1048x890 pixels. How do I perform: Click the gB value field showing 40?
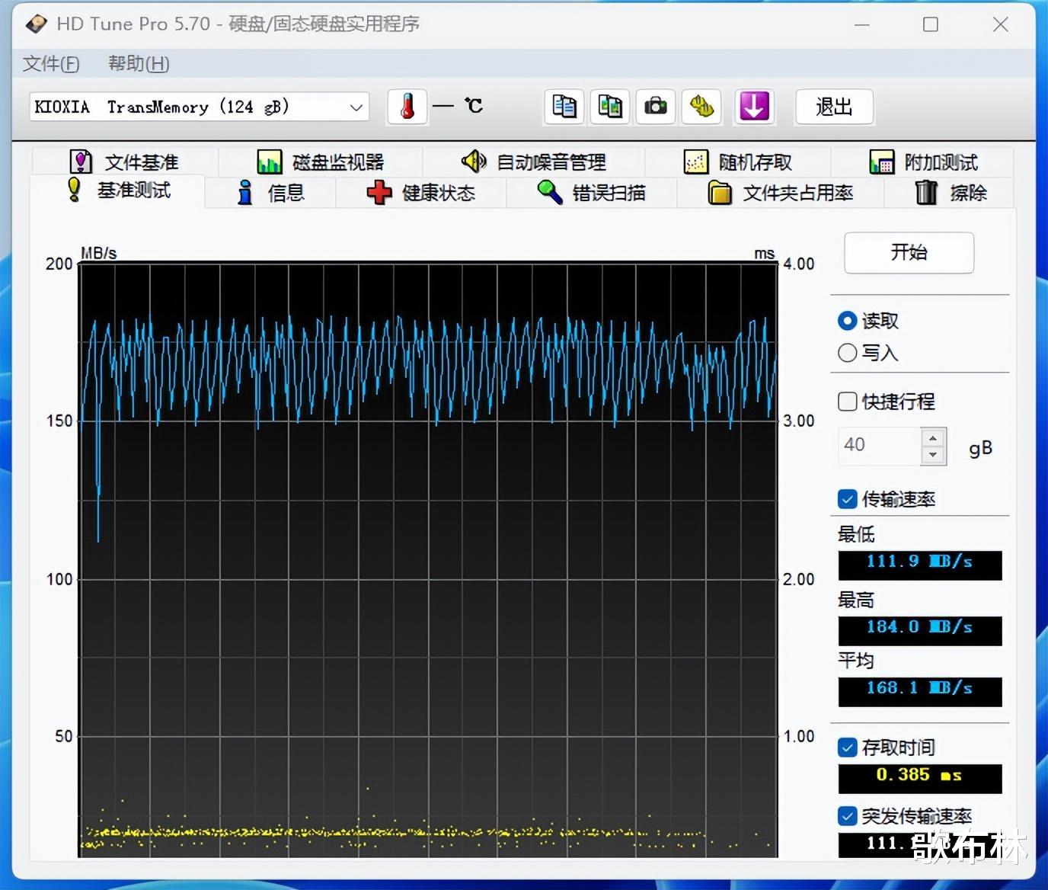[x=880, y=446]
